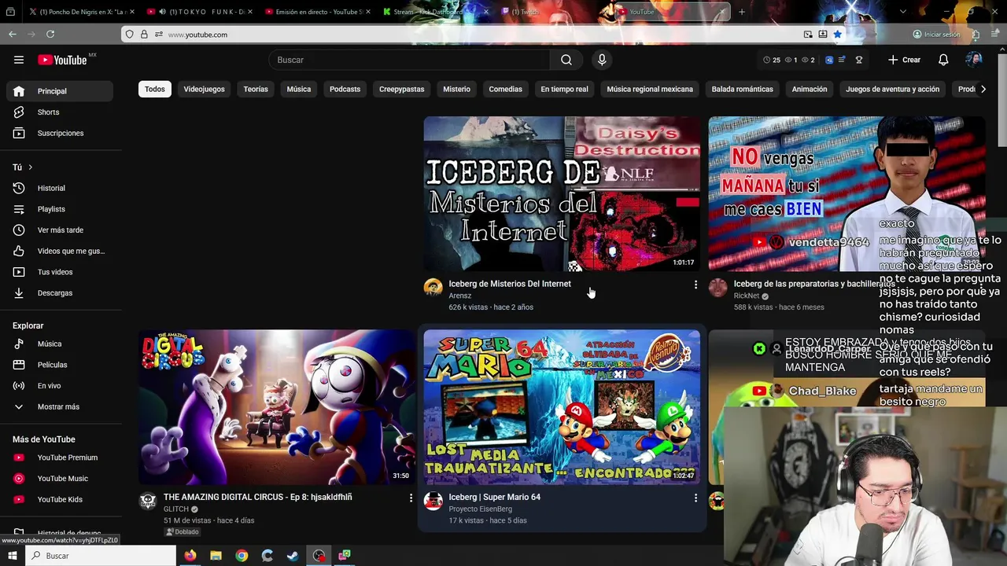Click the trophy icon in header
Screen dimensions: 1007x566
pos(859,60)
